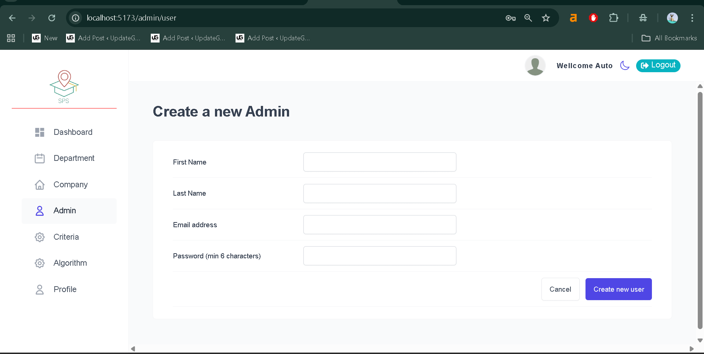
Task: Click the SPS logo in sidebar
Action: coord(64,87)
